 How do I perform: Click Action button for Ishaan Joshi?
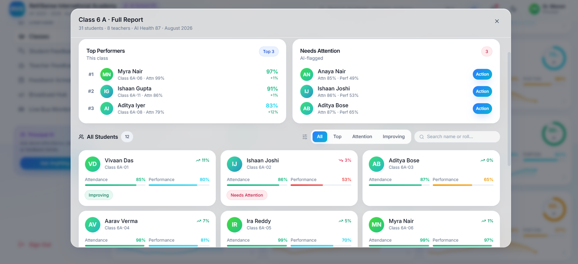(482, 91)
